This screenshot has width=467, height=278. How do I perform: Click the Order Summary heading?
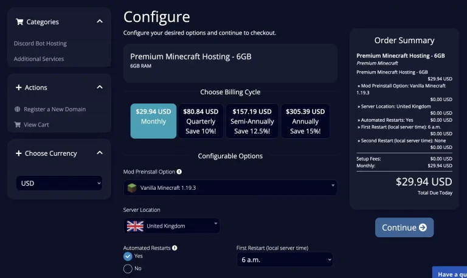tap(404, 41)
